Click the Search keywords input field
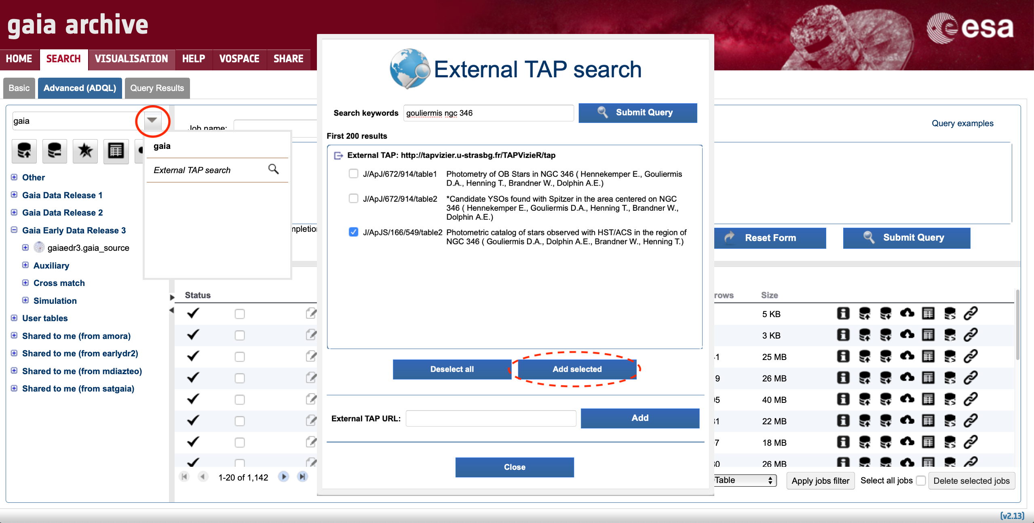 click(489, 113)
